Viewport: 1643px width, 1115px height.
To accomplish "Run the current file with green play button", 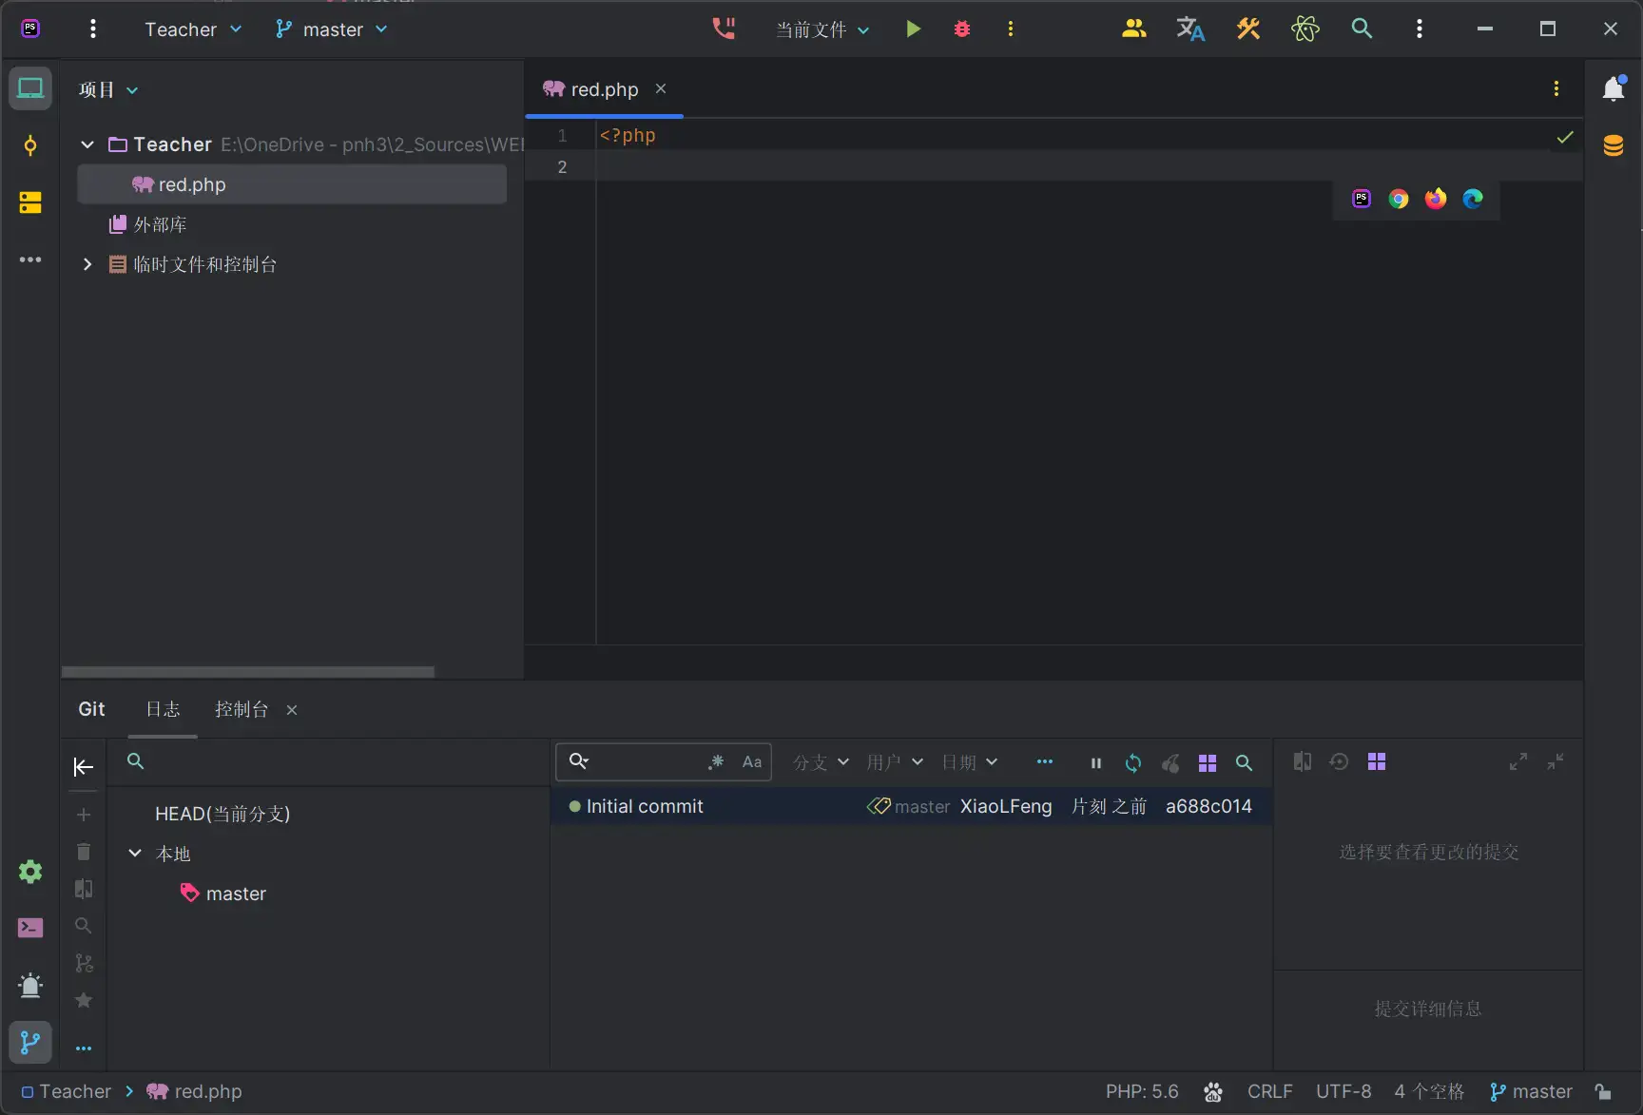I will pyautogui.click(x=913, y=29).
